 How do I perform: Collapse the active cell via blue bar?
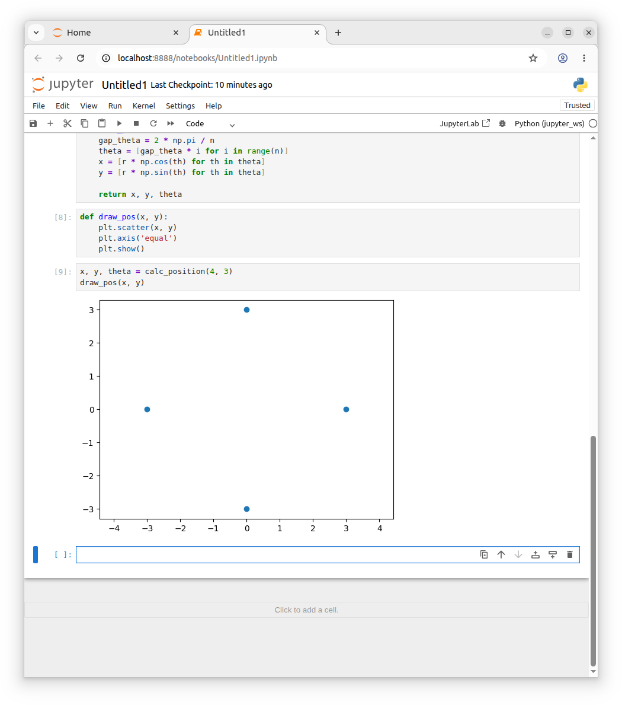[36, 554]
